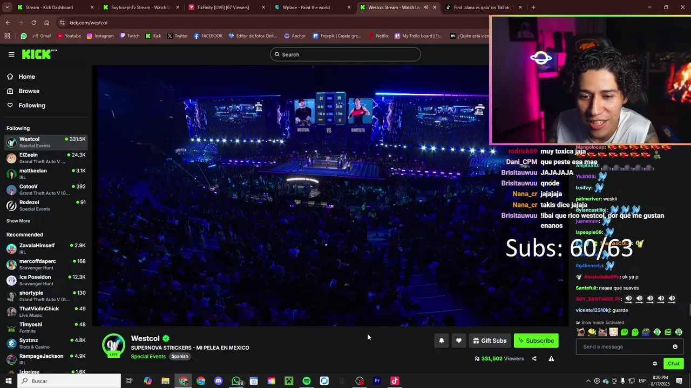Click the Kick beta logo

tap(39, 54)
